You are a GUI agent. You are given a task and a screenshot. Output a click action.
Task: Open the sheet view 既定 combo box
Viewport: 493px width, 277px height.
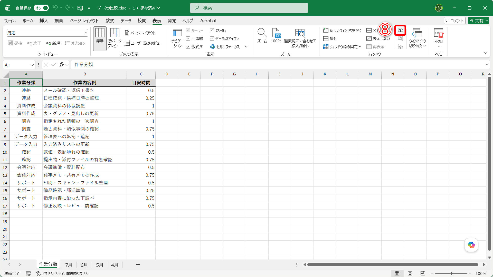pos(47,33)
